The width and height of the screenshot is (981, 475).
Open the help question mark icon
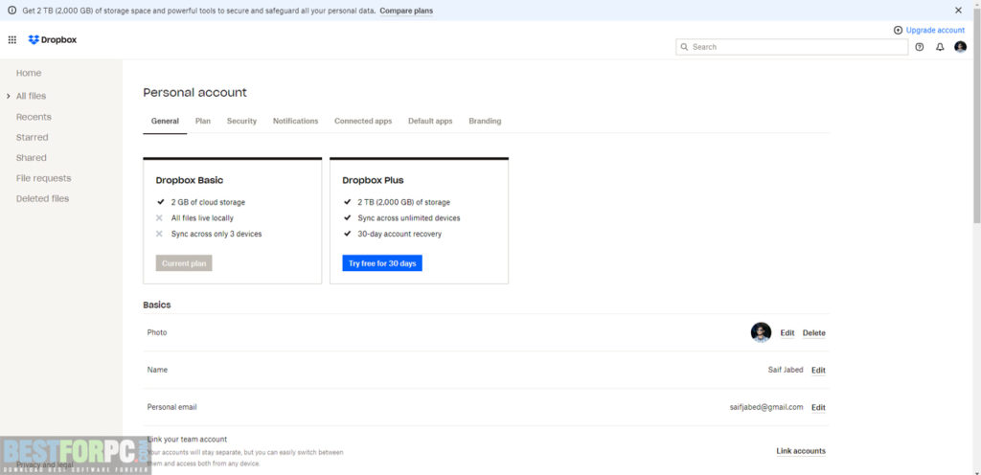click(919, 47)
